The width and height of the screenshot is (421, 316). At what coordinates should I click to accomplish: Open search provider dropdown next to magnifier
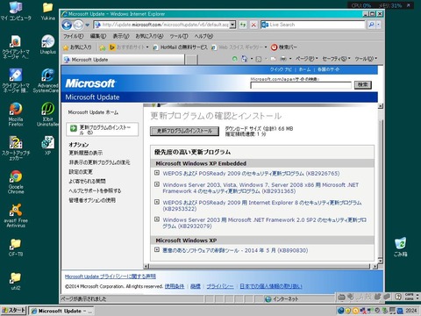[379, 25]
